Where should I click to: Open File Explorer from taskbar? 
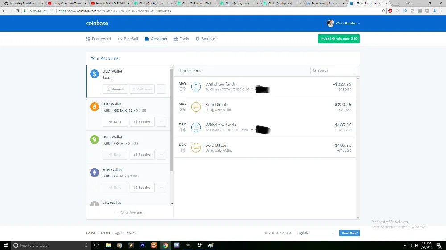108,246
